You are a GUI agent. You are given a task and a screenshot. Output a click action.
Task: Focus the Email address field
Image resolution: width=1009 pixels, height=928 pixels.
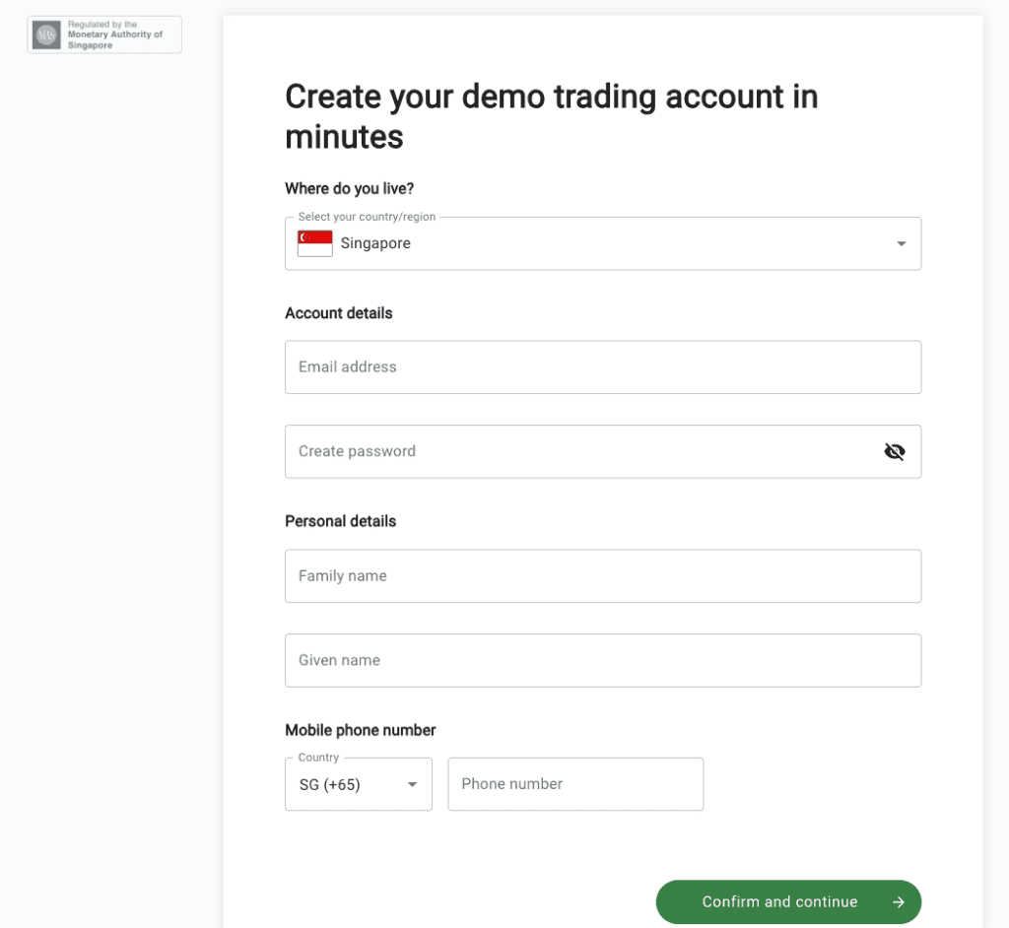click(603, 366)
